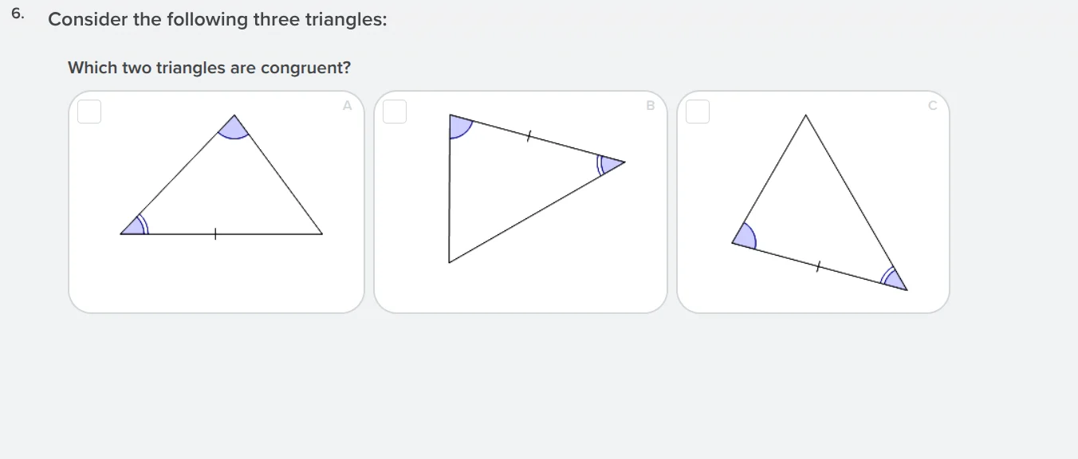Viewport: 1078px width, 459px height.
Task: Click the letter label A on the first card
Action: (347, 105)
